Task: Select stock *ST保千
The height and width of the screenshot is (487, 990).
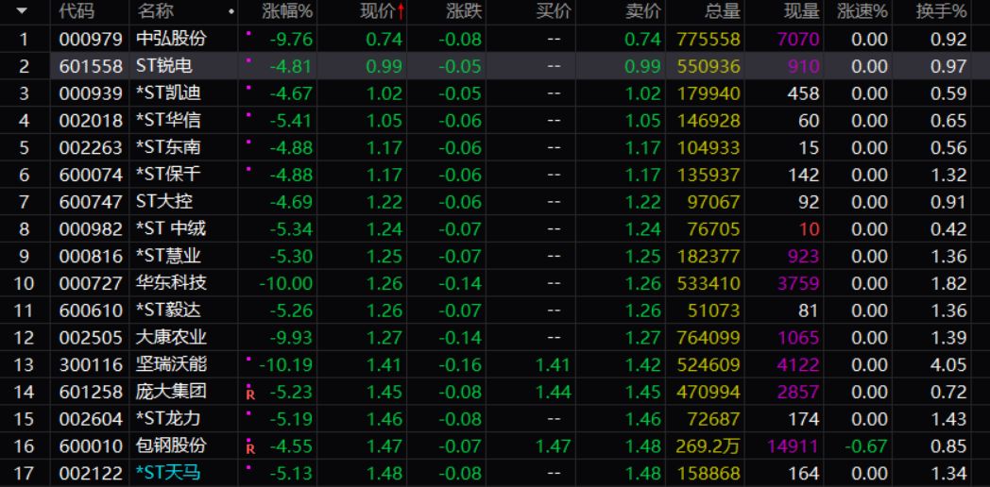Action: click(168, 175)
